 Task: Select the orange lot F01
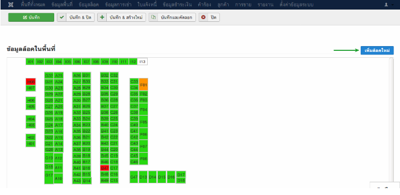(x=143, y=85)
